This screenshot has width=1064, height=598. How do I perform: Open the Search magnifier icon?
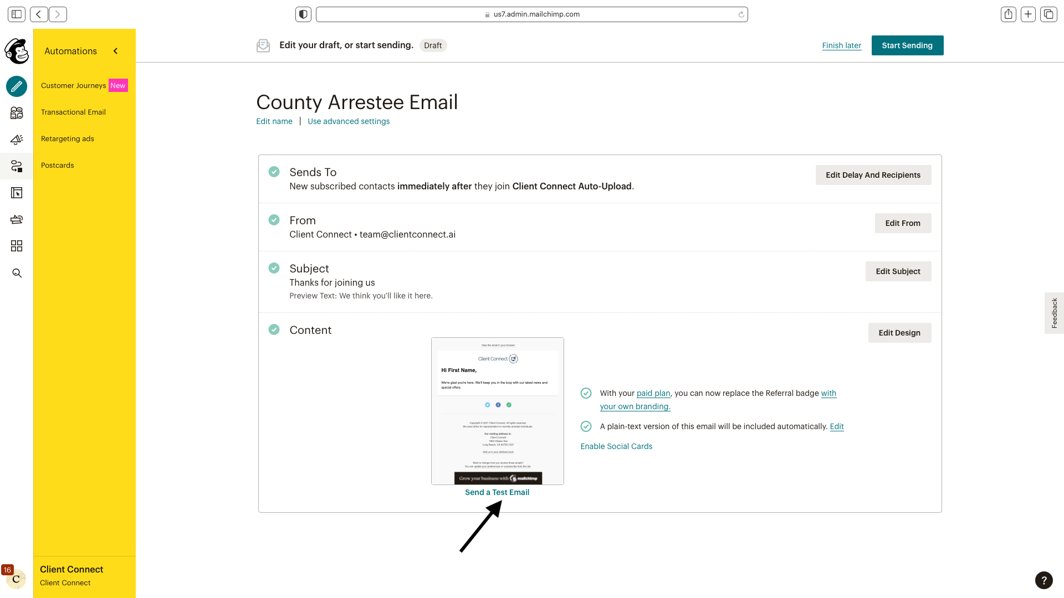pyautogui.click(x=17, y=273)
